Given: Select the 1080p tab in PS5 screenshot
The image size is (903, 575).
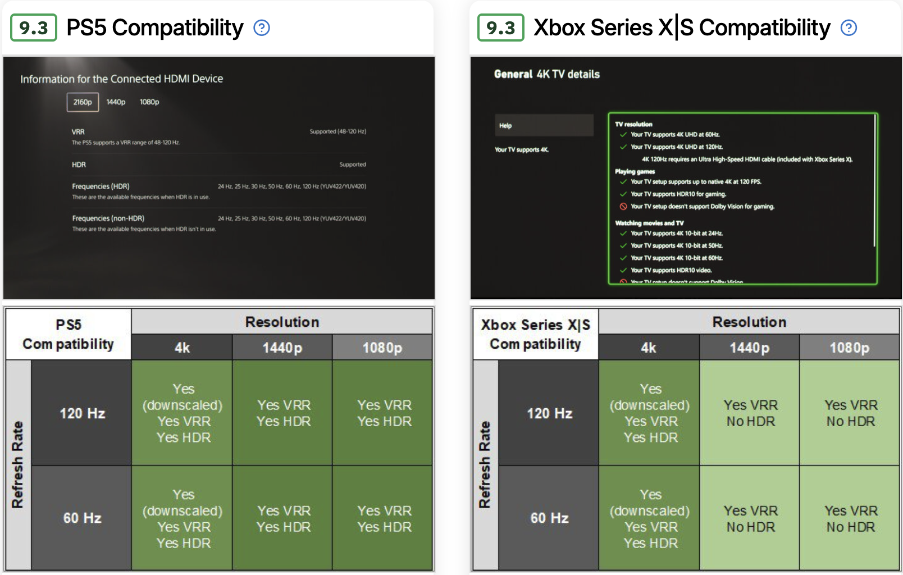Looking at the screenshot, I should pos(149,102).
